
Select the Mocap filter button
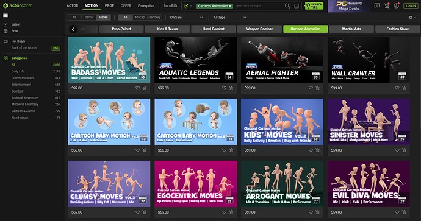[x=140, y=18]
